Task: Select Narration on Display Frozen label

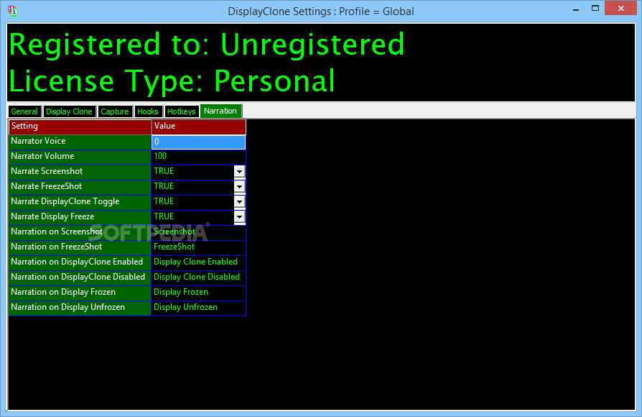Action: pos(80,293)
